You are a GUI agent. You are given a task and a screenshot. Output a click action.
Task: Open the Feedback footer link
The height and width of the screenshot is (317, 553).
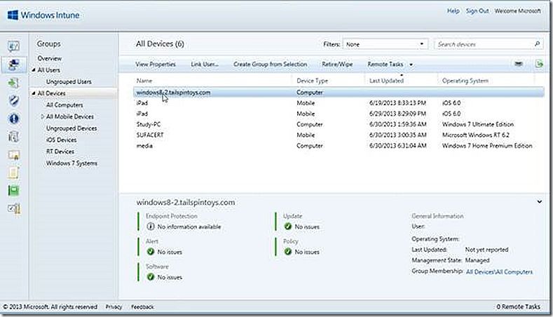(142, 306)
